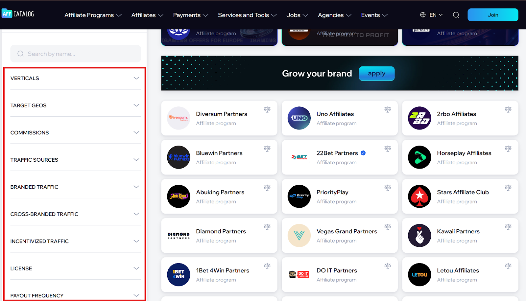Click the AFF Catalog logo
The height and width of the screenshot is (301, 526).
pos(18,14)
